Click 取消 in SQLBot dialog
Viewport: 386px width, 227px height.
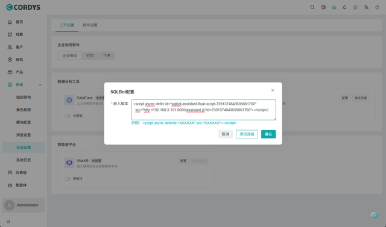coord(225,134)
